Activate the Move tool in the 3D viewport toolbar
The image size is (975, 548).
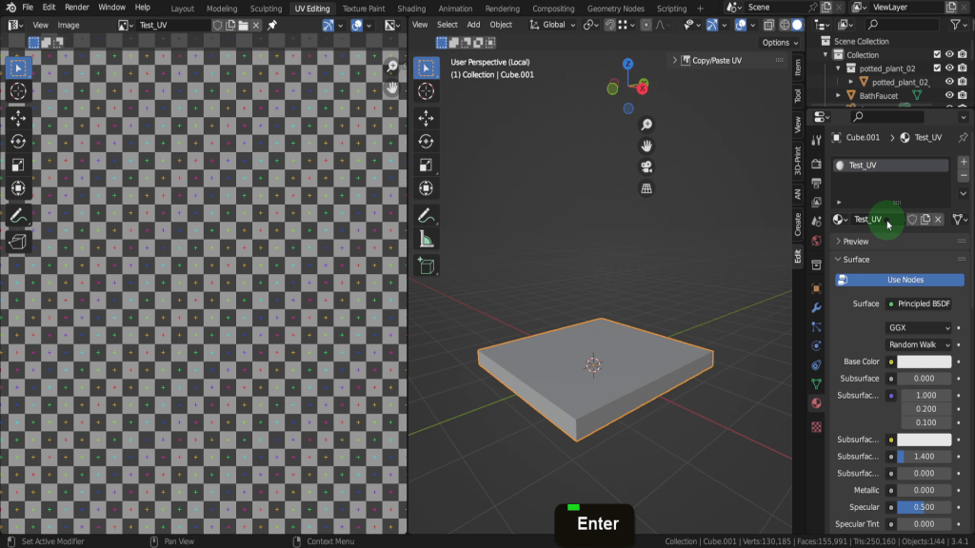point(426,118)
